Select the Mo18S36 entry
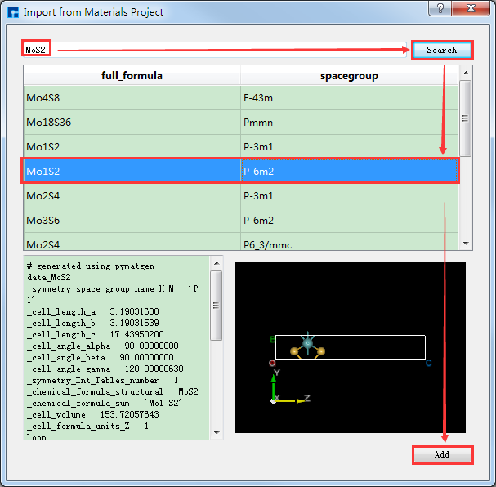Viewport: 496px width, 487px height. click(132, 123)
